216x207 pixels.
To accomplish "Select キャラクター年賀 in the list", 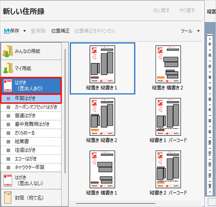I will [31, 168].
